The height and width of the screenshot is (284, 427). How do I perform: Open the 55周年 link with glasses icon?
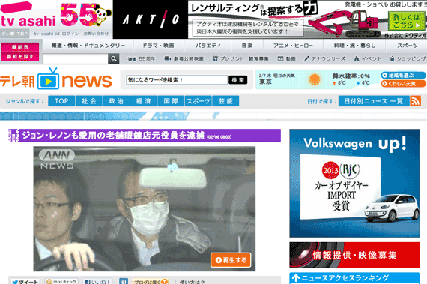pos(142,58)
